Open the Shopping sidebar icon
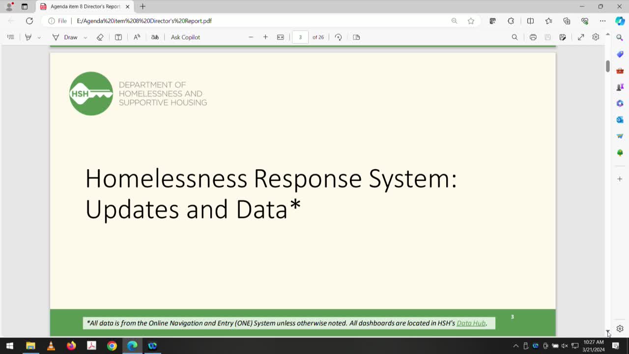This screenshot has width=629, height=354. (620, 54)
